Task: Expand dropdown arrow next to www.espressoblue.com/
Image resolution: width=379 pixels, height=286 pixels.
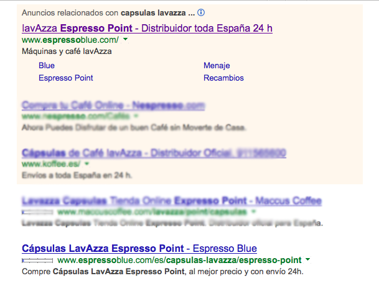Action: [126, 39]
